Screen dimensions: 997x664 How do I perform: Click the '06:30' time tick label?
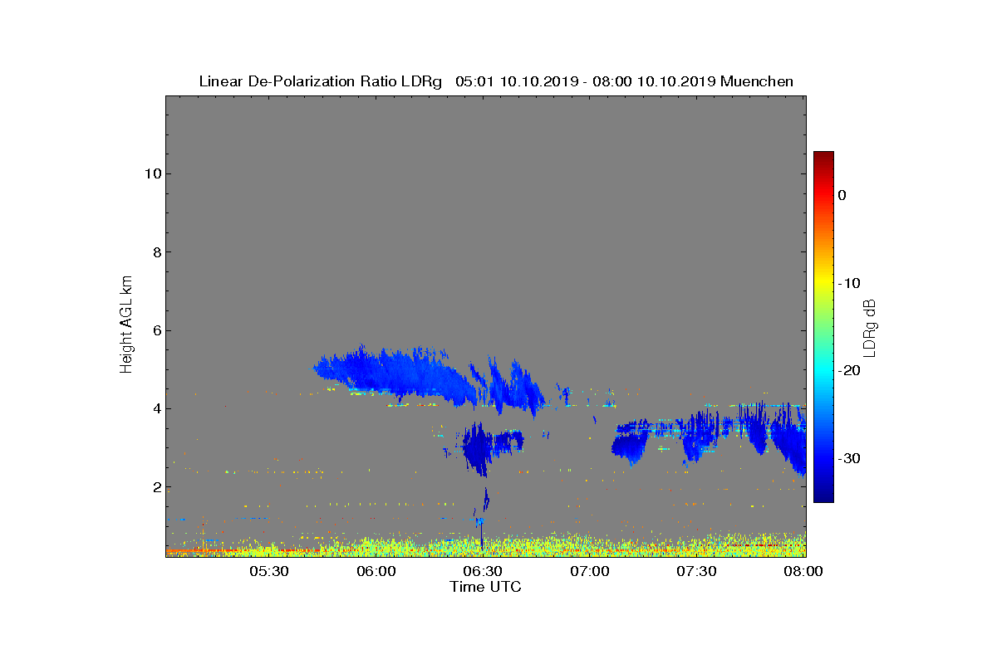click(483, 571)
